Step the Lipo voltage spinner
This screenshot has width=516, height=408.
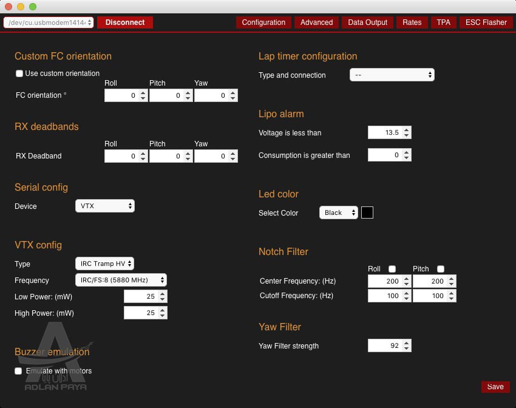[407, 132]
